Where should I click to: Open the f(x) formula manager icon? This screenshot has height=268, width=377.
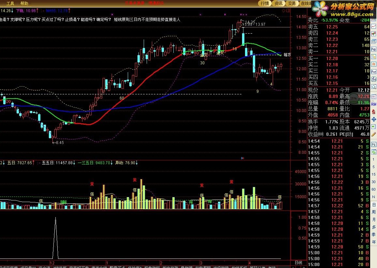pyautogui.click(x=374, y=79)
